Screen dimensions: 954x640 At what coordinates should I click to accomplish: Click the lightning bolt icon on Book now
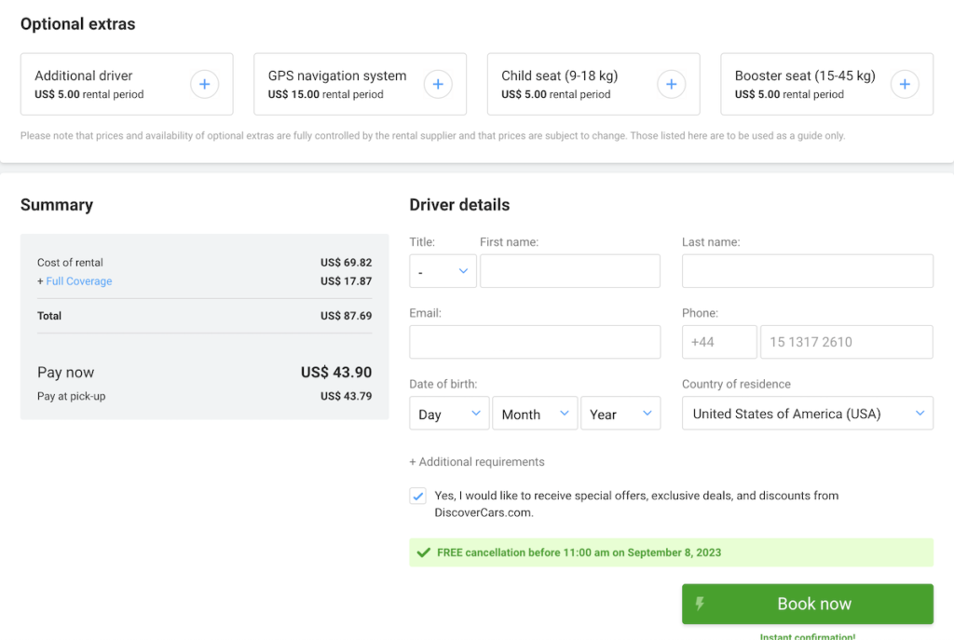click(x=700, y=604)
